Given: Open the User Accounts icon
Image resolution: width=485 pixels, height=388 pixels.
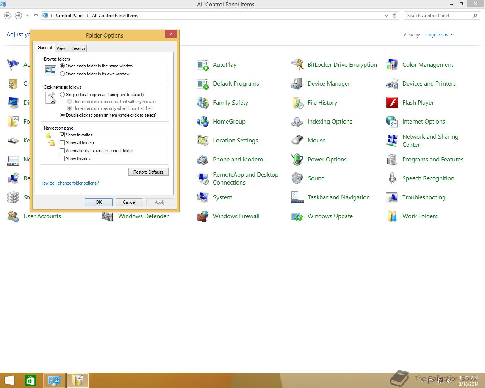Looking at the screenshot, I should [13, 216].
